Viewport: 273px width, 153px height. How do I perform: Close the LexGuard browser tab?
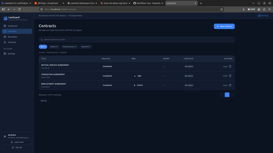195,3
